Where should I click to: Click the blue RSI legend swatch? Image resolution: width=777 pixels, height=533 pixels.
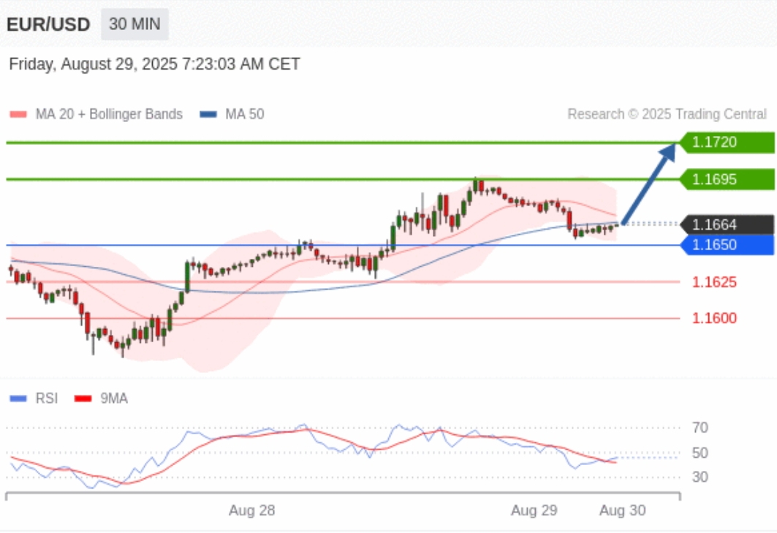point(18,398)
